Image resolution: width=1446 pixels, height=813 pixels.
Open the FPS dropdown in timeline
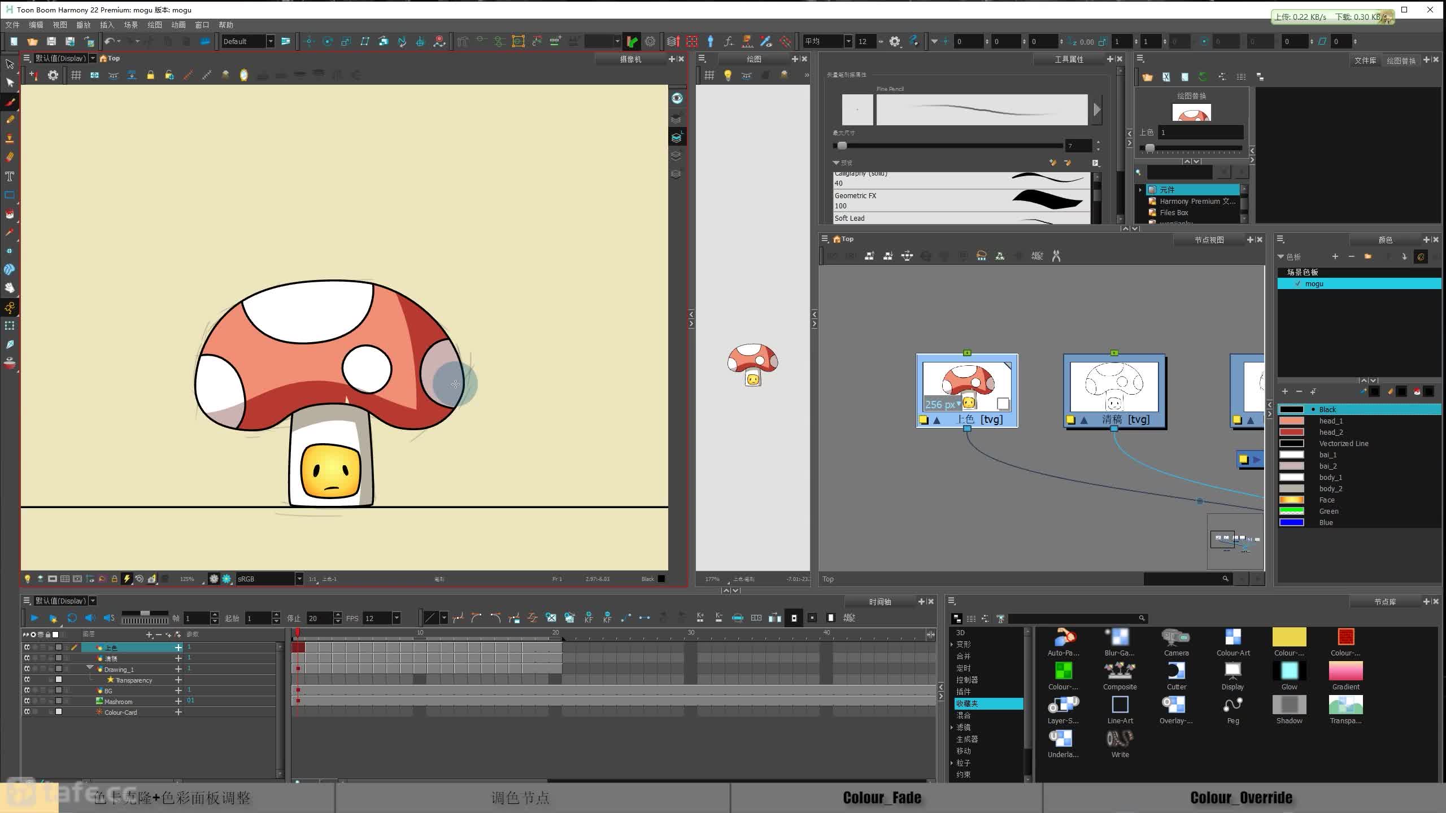[x=397, y=618]
